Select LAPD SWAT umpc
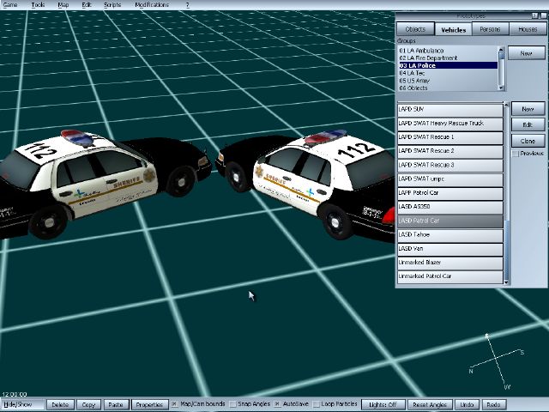549x412 pixels. [x=450, y=179]
